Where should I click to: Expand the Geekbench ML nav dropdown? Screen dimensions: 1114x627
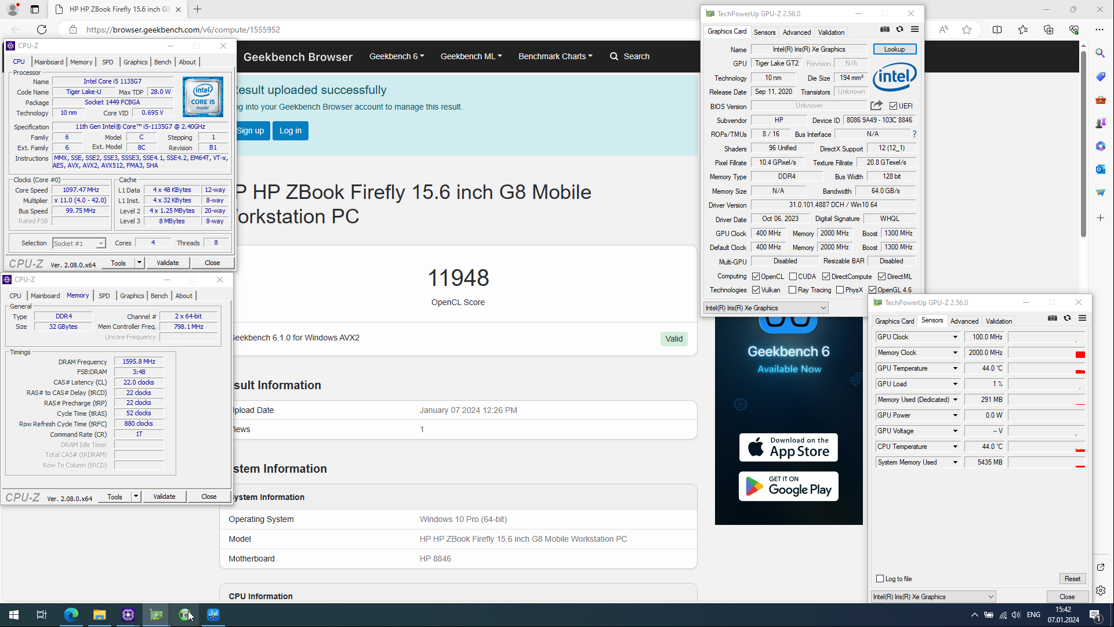471,56
